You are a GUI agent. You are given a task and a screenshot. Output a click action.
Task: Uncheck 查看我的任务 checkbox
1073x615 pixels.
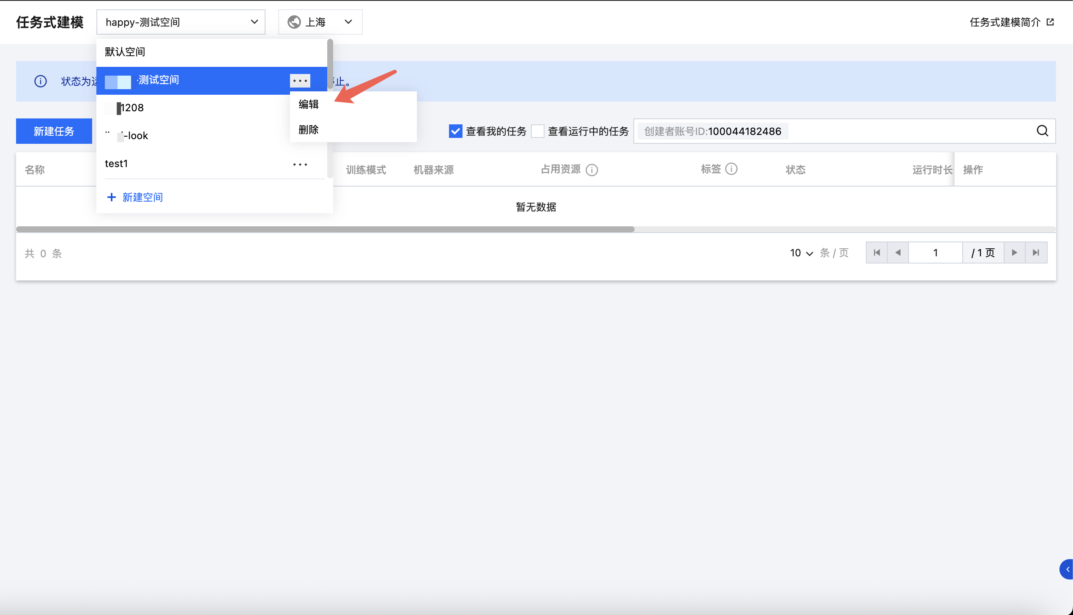point(455,131)
